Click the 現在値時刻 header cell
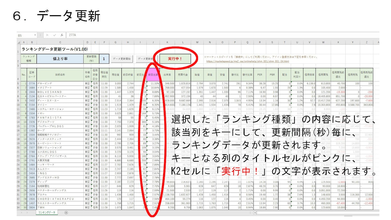 104,74
